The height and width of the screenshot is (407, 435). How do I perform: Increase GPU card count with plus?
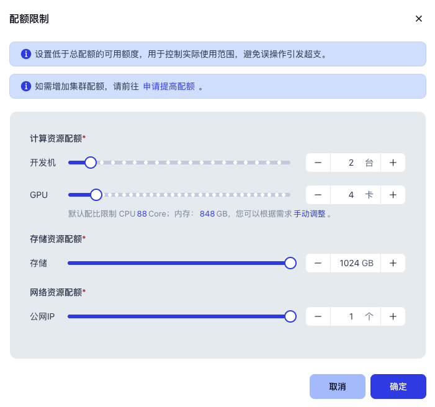[393, 195]
